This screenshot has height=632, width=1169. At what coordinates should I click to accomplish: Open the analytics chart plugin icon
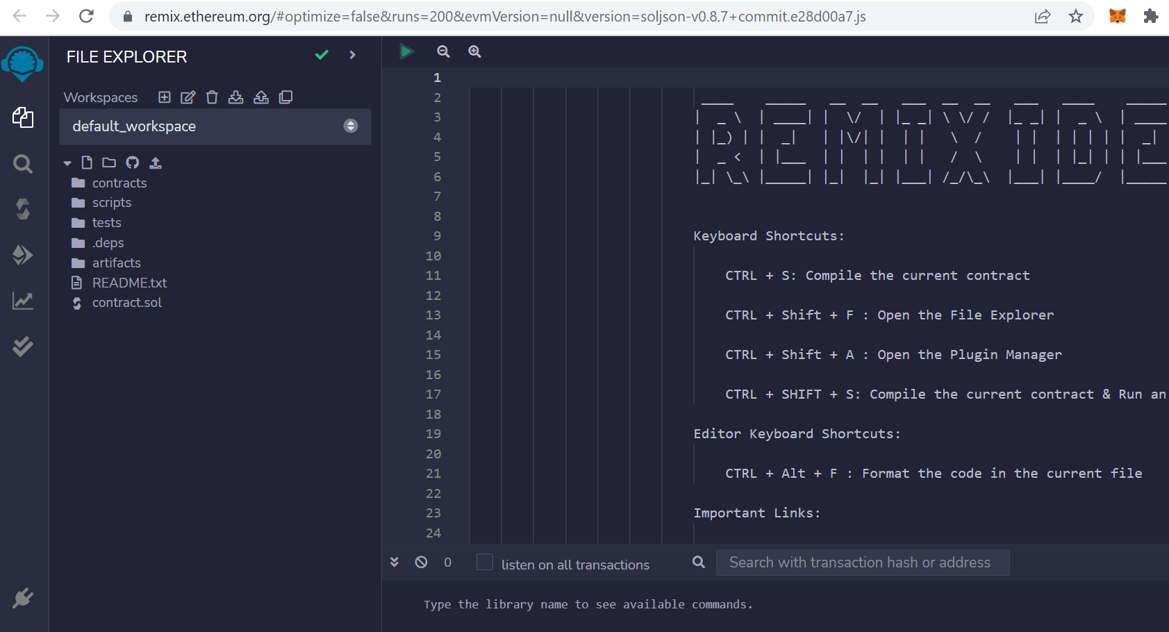pos(23,301)
